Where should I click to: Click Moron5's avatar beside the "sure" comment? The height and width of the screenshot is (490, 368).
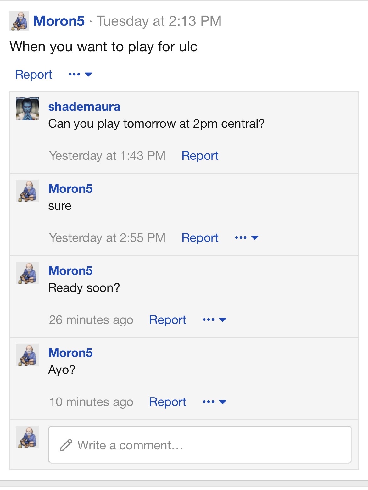pos(27,191)
